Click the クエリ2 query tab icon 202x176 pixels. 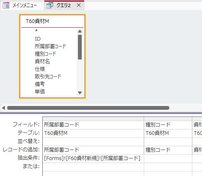50,5
